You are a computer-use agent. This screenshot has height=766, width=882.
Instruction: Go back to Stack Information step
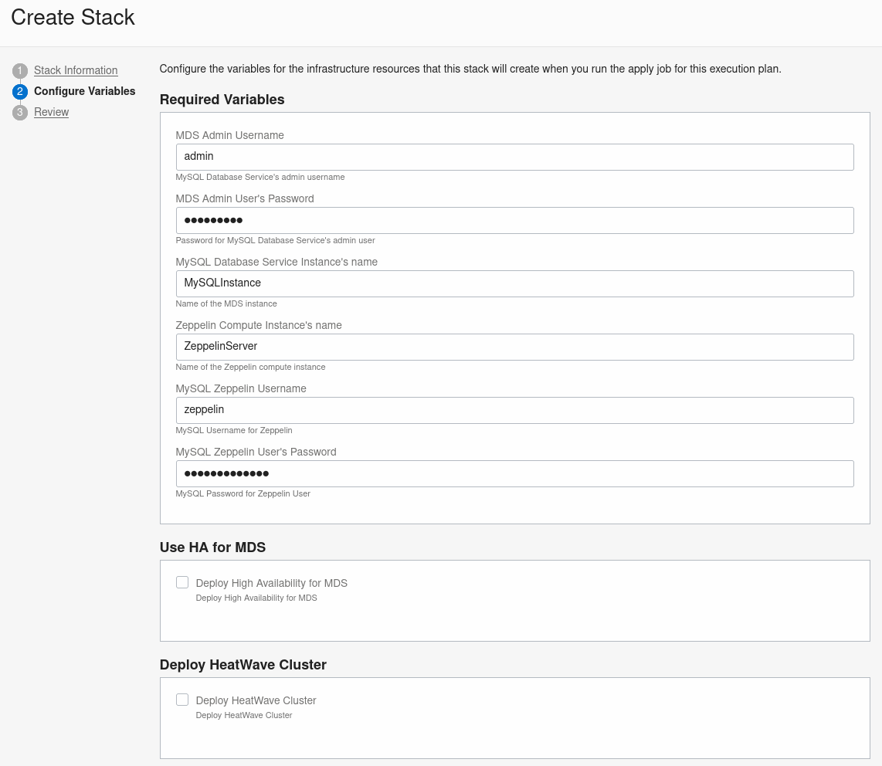[x=76, y=70]
